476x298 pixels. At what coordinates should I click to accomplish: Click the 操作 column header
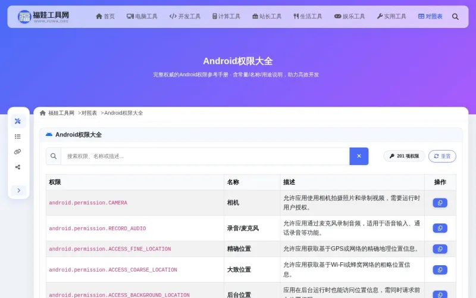click(x=440, y=182)
